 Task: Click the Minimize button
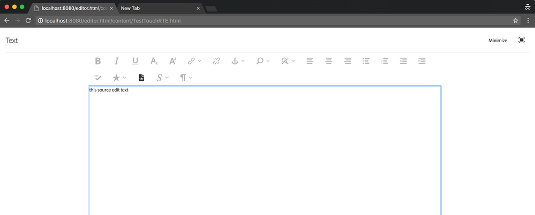click(x=498, y=41)
